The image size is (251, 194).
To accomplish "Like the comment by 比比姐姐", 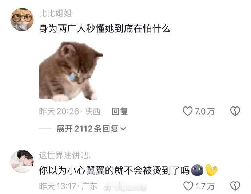I will 187,111.
